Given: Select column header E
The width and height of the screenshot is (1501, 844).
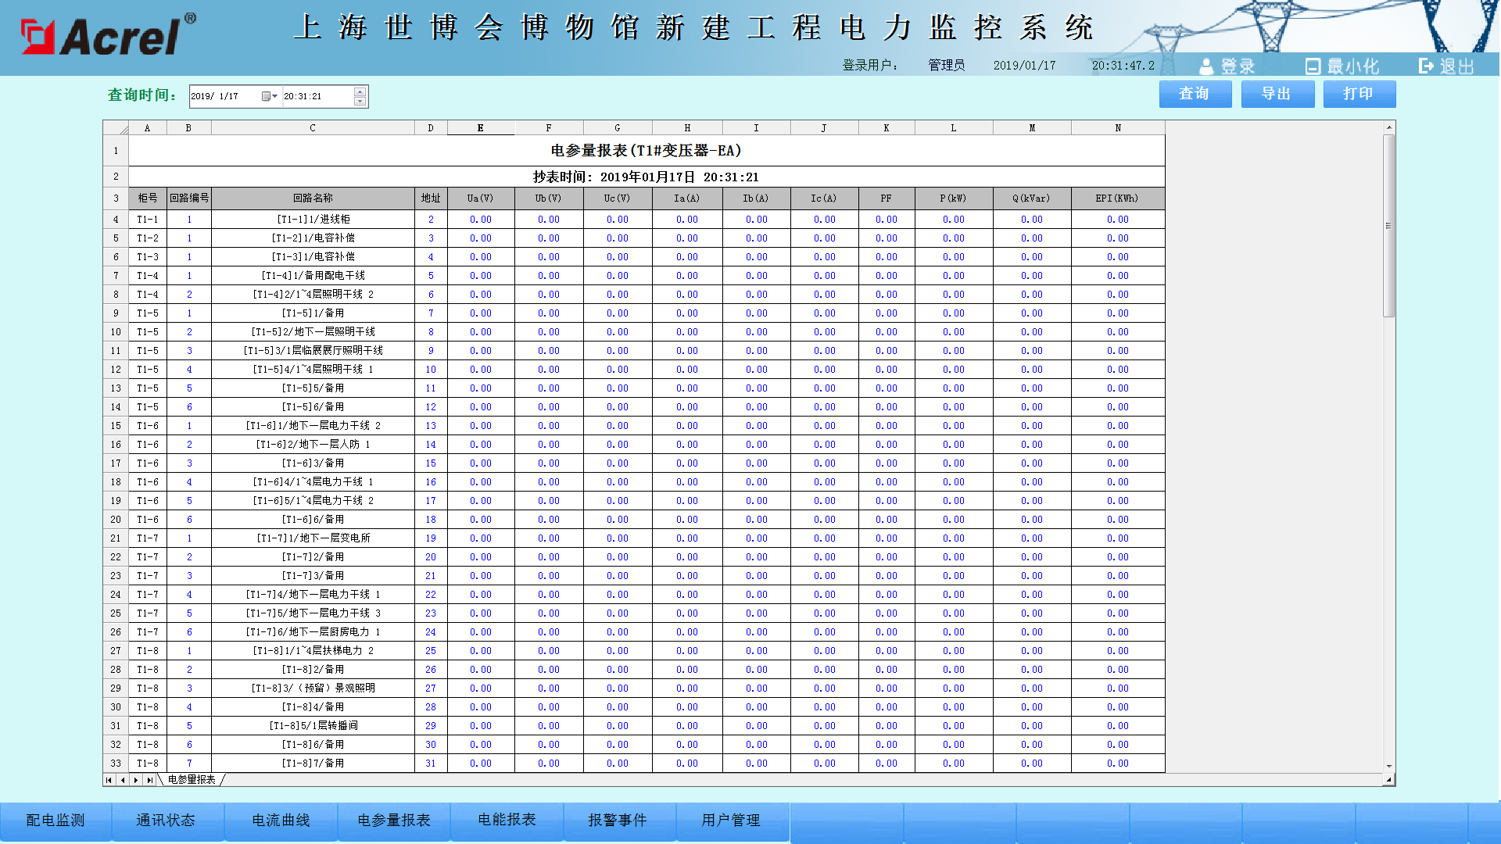Looking at the screenshot, I should (481, 128).
